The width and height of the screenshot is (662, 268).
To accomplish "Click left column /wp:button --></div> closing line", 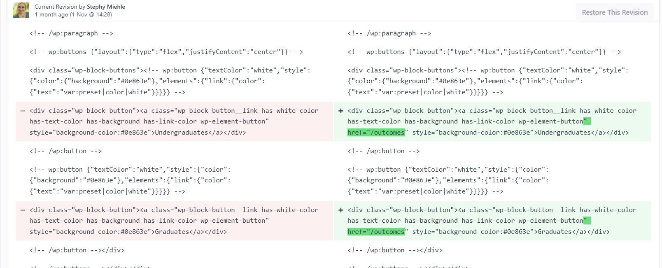I will (77, 250).
